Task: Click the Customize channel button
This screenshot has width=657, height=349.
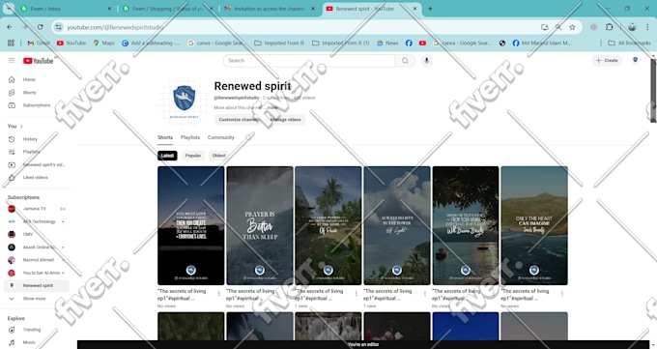Action: 239,120
